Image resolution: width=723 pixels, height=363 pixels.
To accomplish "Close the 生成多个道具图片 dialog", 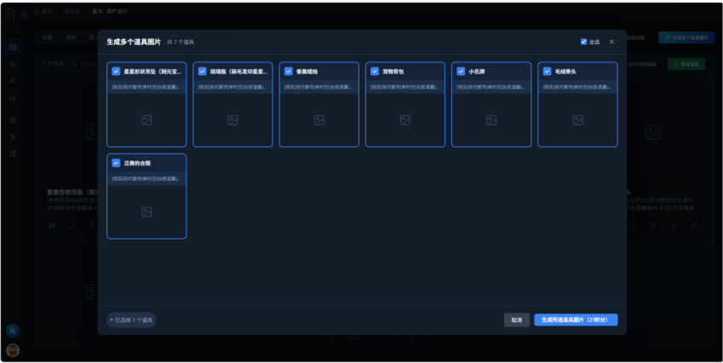I will tap(612, 42).
